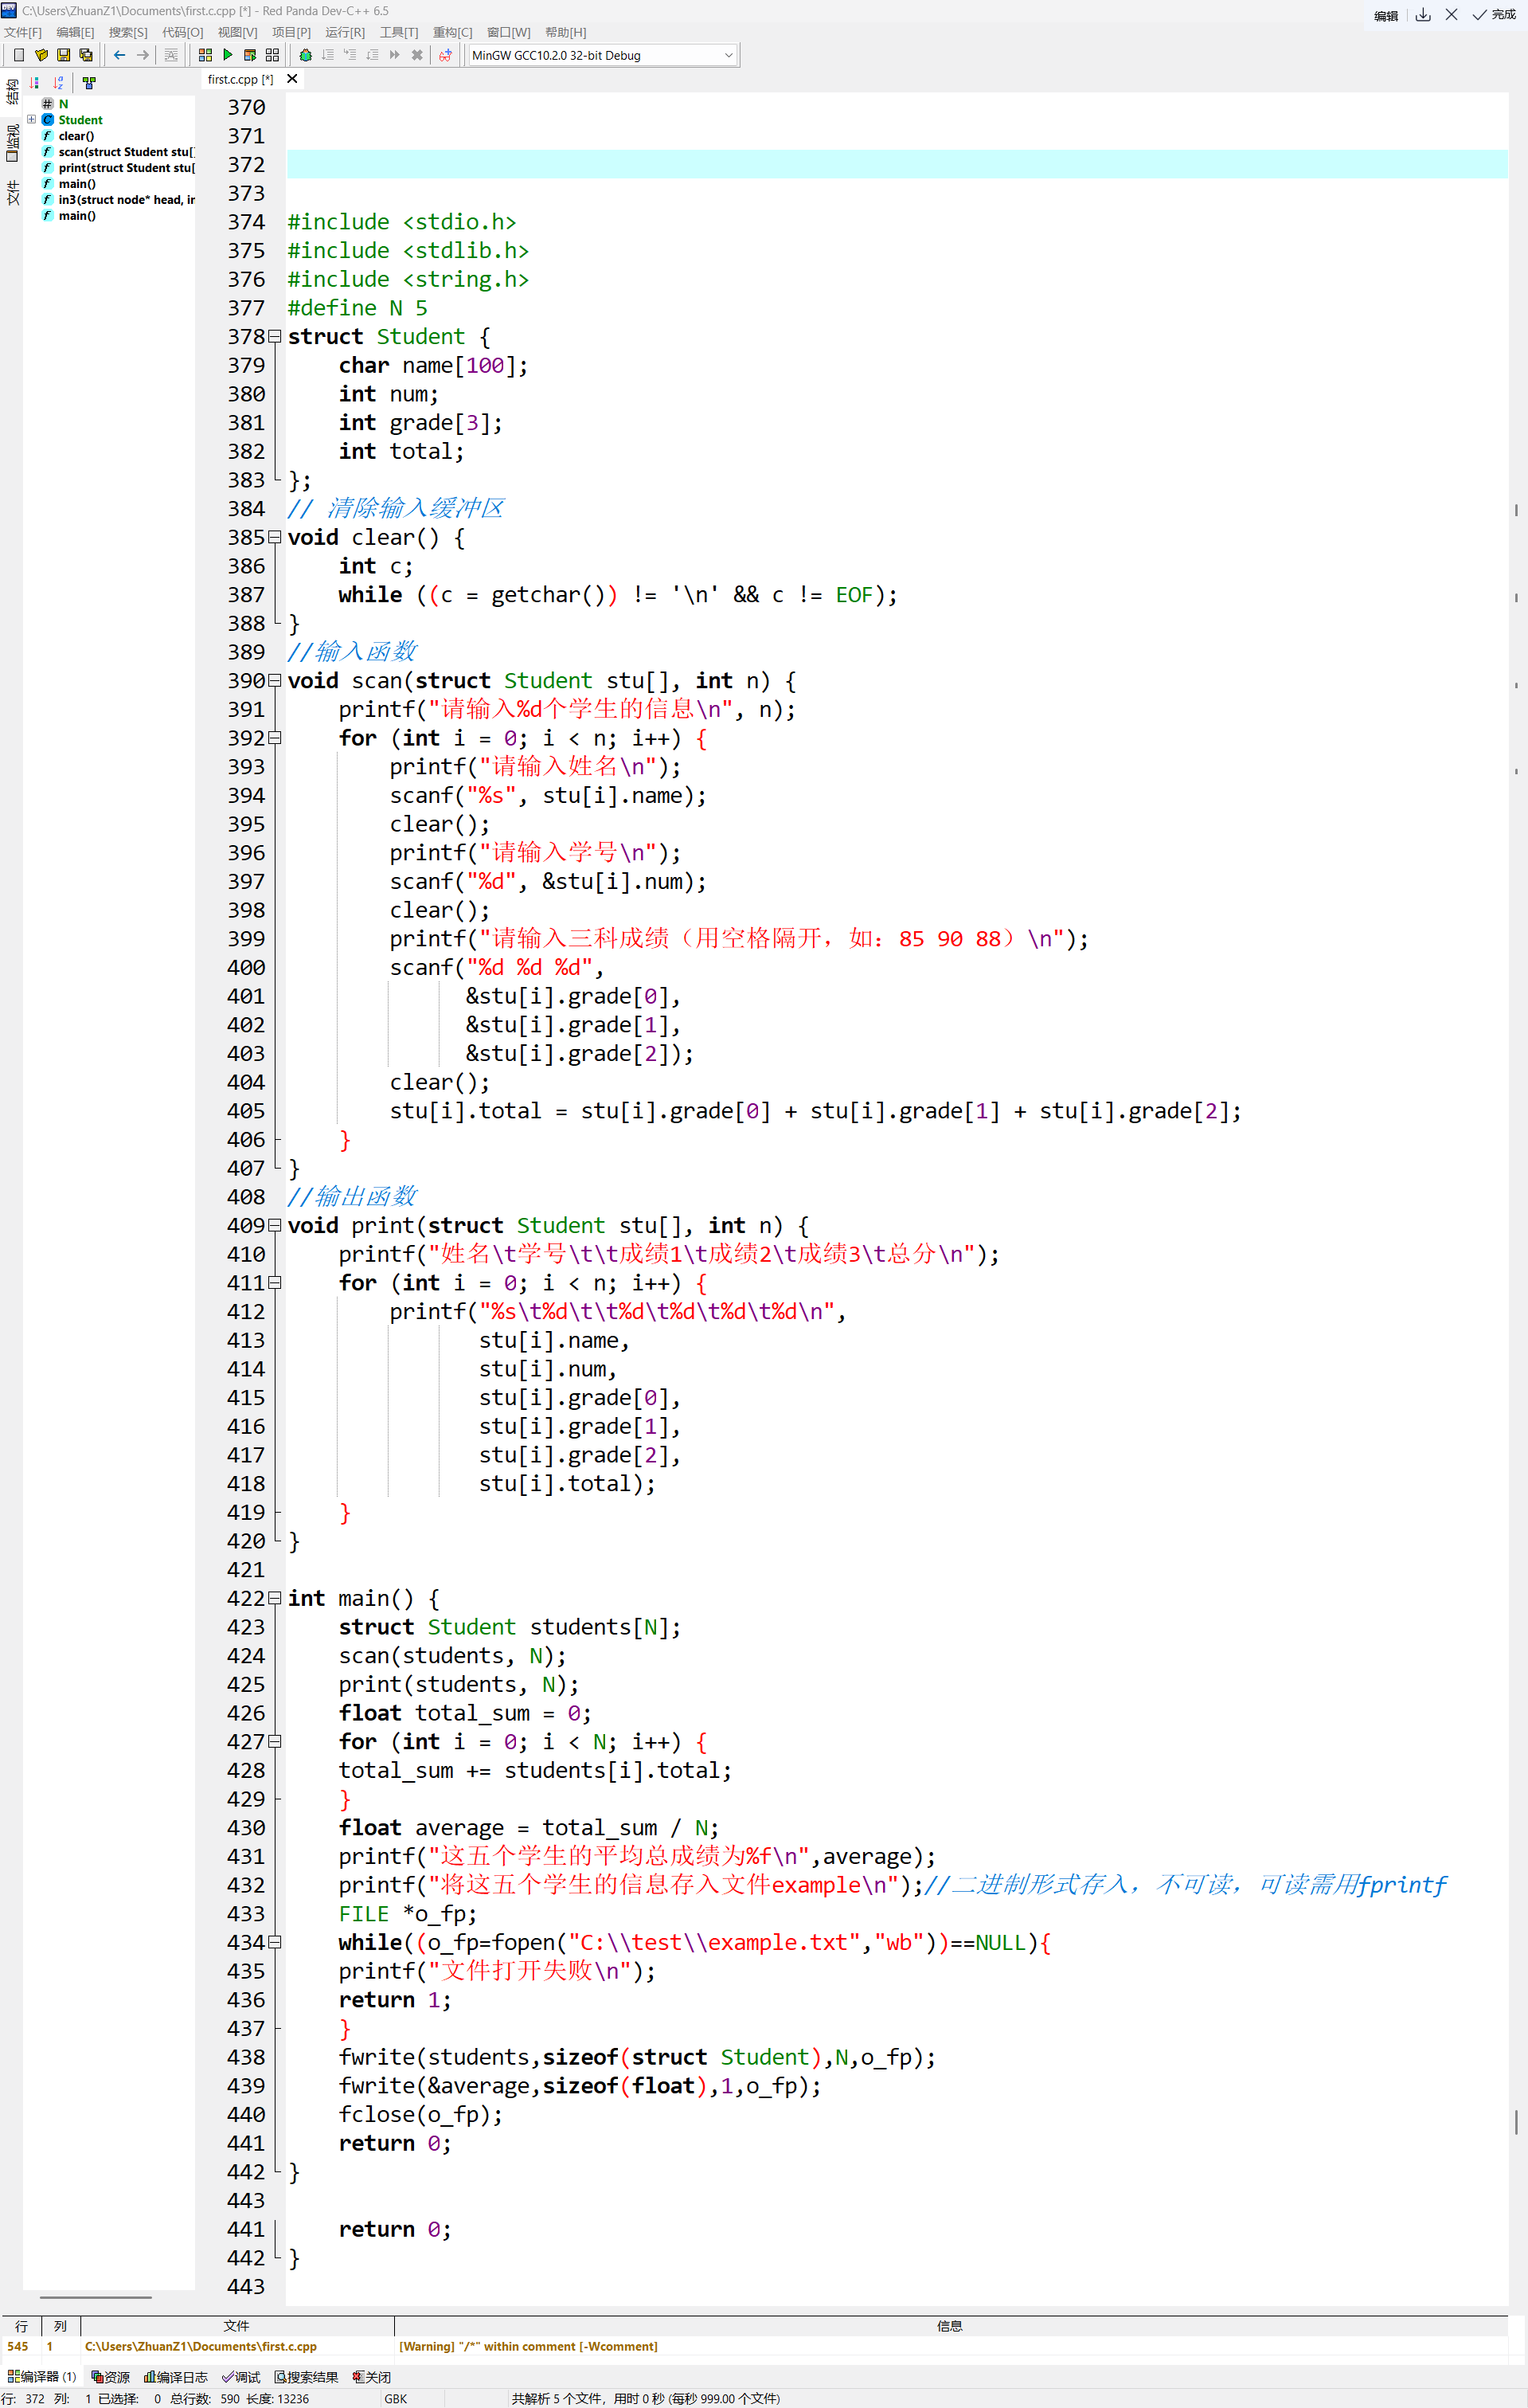Click the open file folder icon

41,55
